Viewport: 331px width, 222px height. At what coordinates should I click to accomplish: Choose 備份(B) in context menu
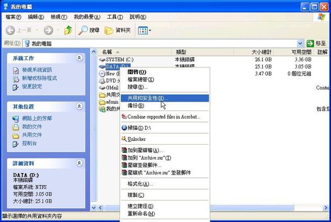click(x=165, y=105)
